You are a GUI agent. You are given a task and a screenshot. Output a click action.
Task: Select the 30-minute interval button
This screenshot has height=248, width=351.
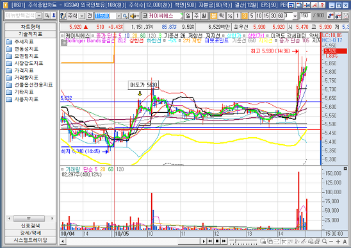[273, 16]
